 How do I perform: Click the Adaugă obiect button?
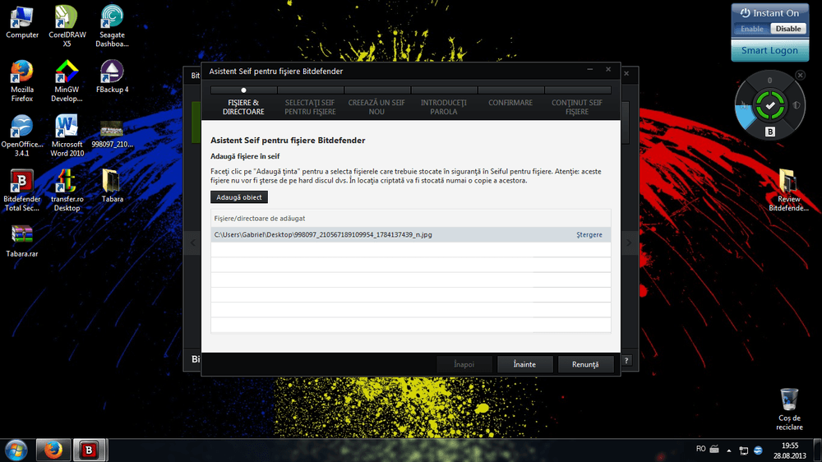239,197
